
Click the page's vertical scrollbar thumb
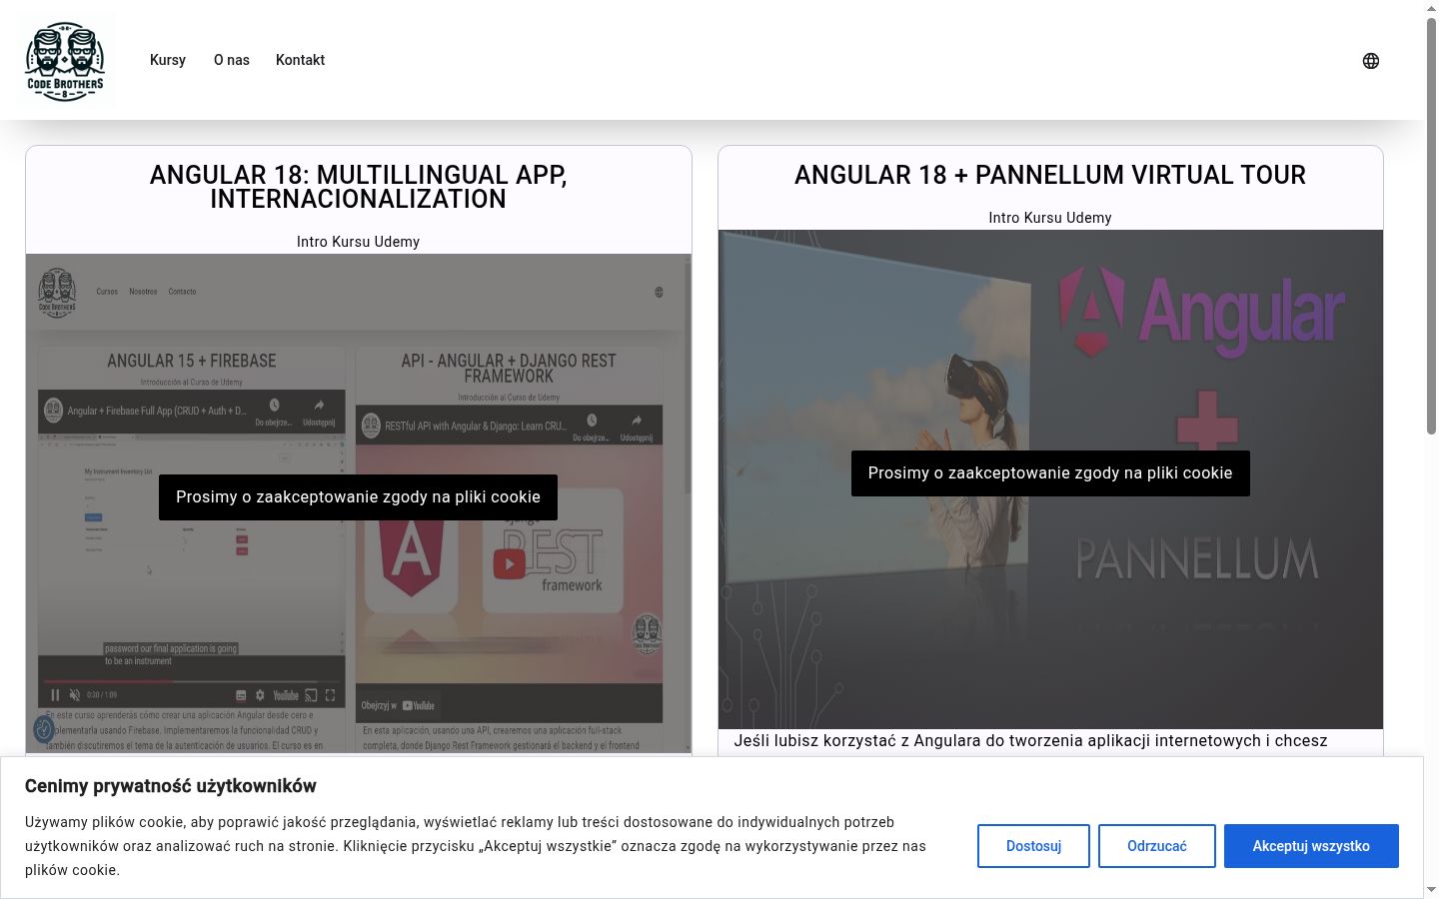click(x=1431, y=225)
